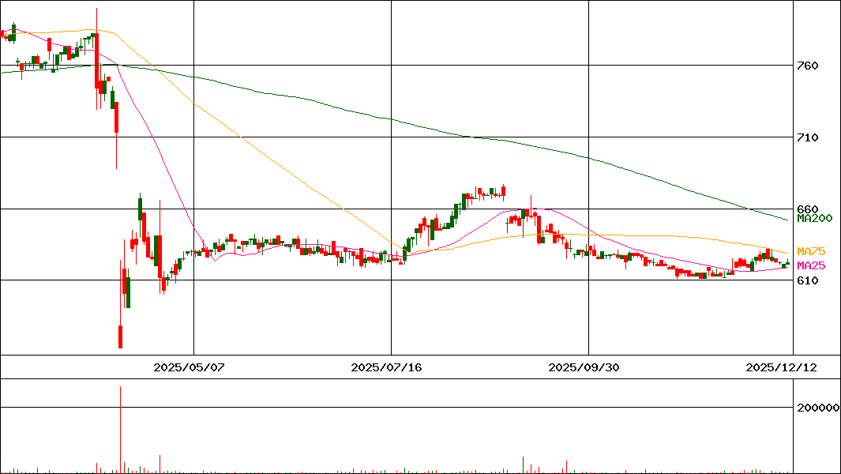Viewport: 841px width, 474px height.
Task: Click the last red candle at the August peak
Action: [x=503, y=190]
